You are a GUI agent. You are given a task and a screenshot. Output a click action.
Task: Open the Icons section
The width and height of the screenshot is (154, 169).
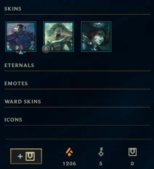coord(13,120)
